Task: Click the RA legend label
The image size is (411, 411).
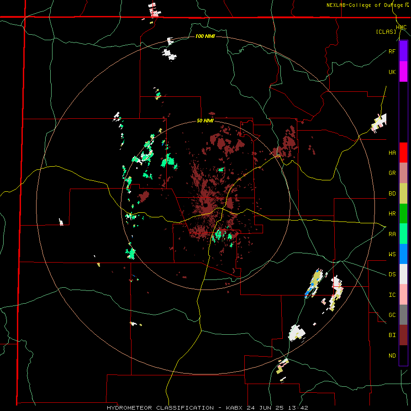Action: pyautogui.click(x=392, y=234)
